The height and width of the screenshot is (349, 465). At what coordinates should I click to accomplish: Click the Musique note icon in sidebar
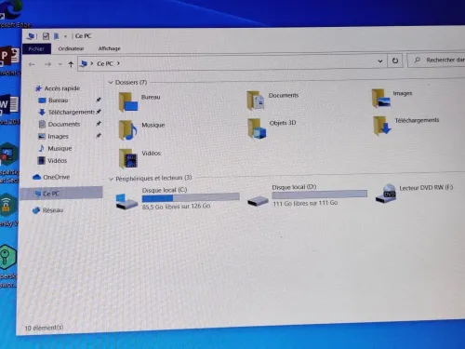pyautogui.click(x=42, y=148)
